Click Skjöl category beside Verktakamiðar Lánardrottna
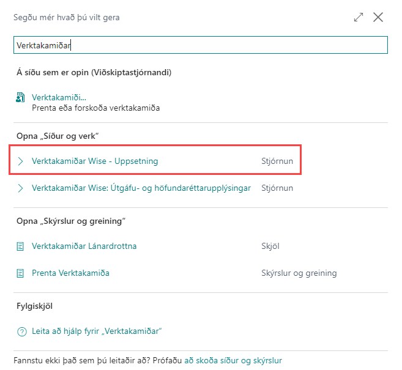This screenshot has width=402, height=370. (271, 246)
